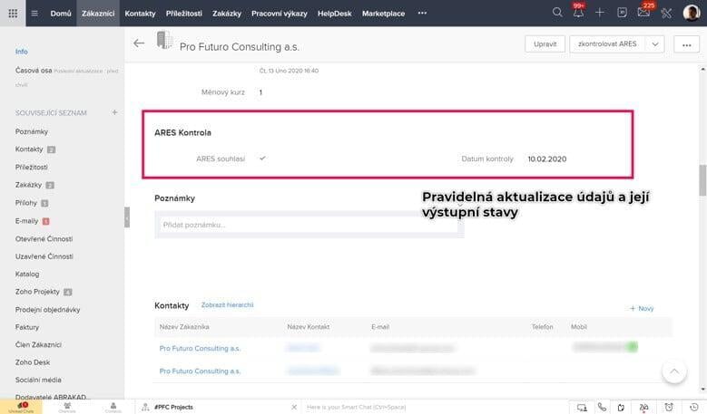Switch to the Příležitosti tab in the top bar
707x414 pixels.
point(184,14)
